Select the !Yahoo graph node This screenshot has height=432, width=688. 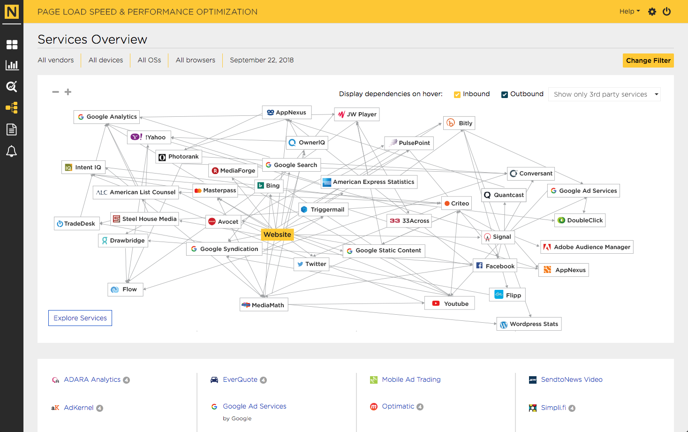[x=150, y=137]
